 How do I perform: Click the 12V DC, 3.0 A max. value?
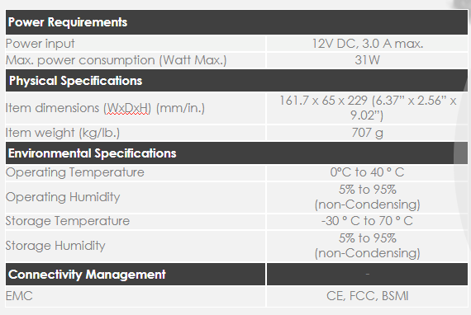[368, 44]
